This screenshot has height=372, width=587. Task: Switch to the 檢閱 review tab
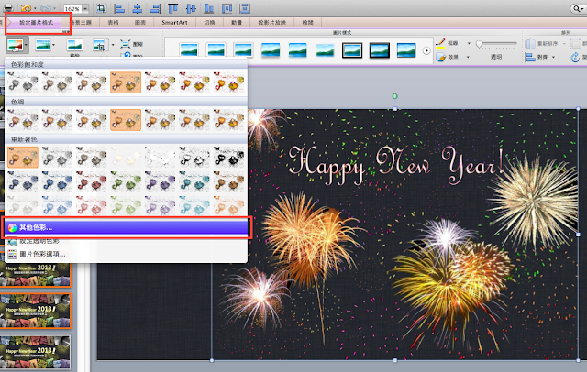[307, 22]
